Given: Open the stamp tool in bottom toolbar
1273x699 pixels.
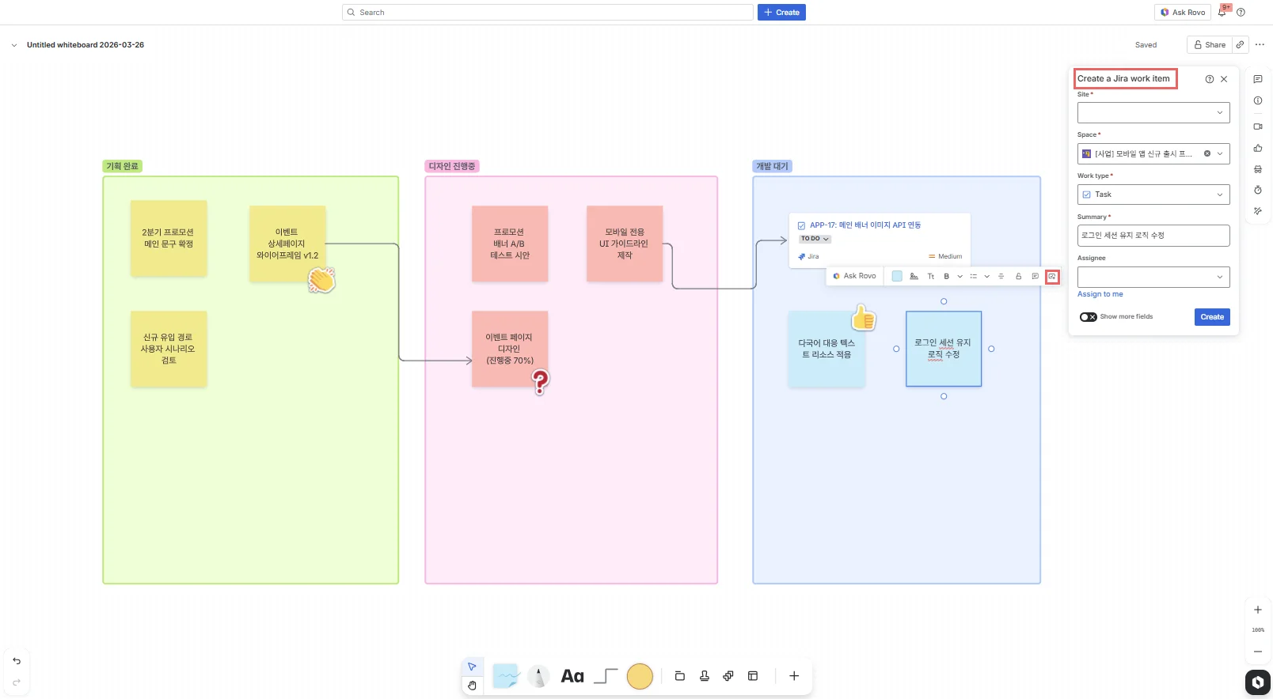Looking at the screenshot, I should tap(704, 676).
